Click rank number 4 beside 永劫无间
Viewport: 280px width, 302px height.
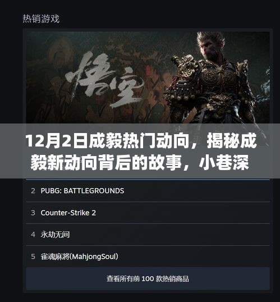click(x=33, y=235)
